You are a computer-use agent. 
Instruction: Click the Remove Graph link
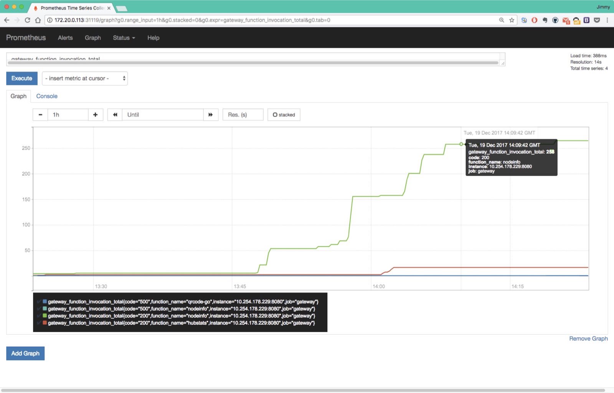(588, 338)
